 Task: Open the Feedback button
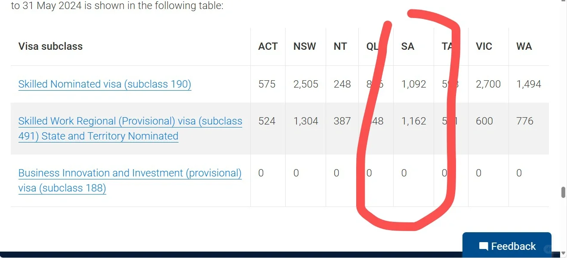[507, 246]
